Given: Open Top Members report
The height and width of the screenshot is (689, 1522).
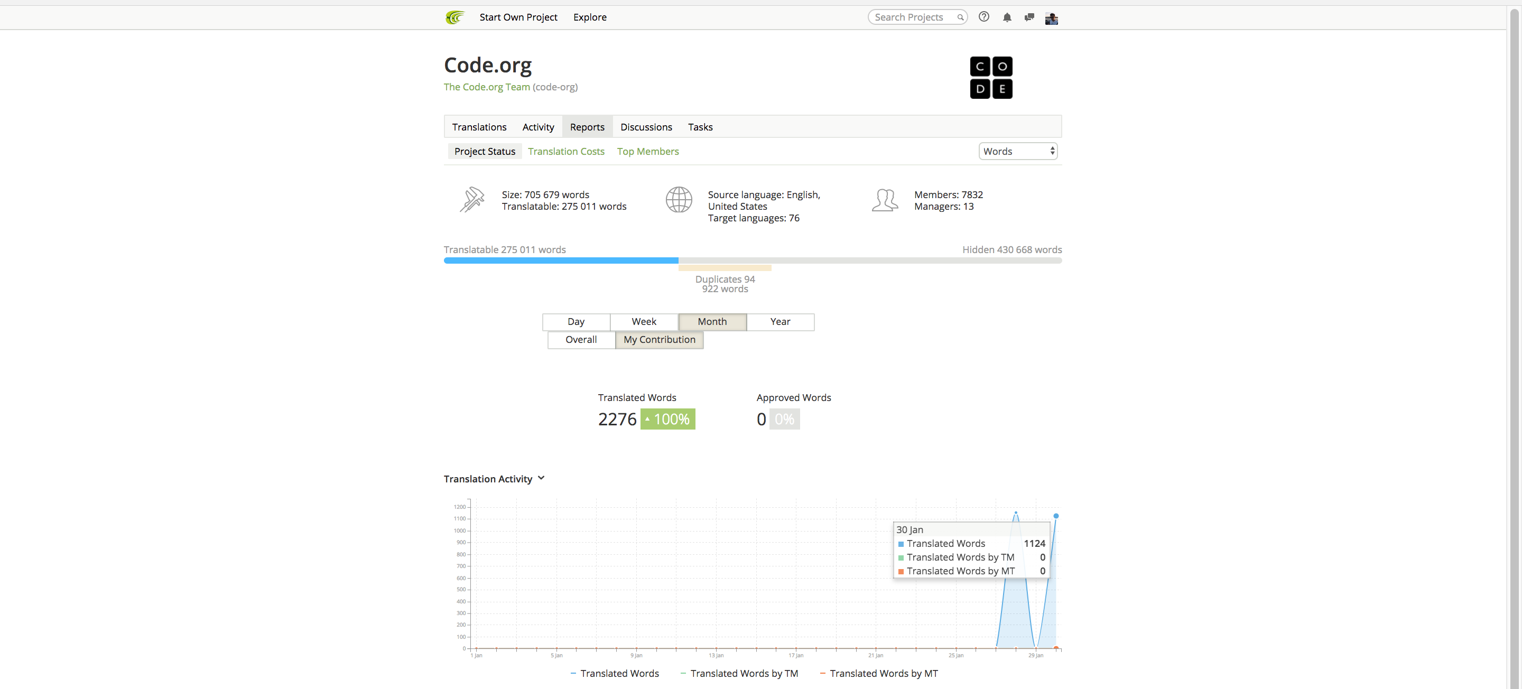Looking at the screenshot, I should [x=647, y=151].
